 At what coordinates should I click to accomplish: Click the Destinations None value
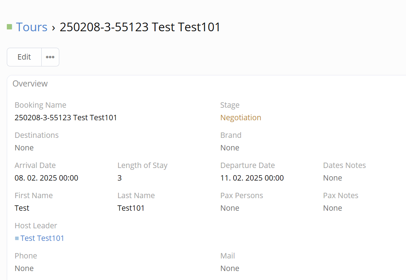[24, 148]
